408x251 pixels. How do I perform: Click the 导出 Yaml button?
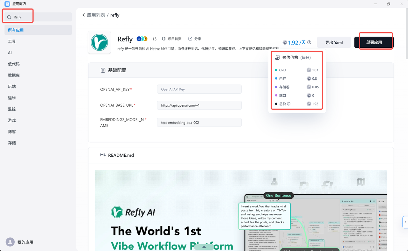click(334, 42)
